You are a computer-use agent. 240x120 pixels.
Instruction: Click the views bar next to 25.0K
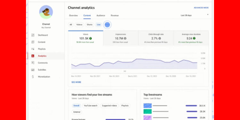[192, 117]
